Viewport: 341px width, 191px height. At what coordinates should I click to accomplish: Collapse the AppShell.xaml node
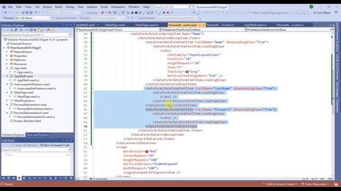(x=7, y=76)
